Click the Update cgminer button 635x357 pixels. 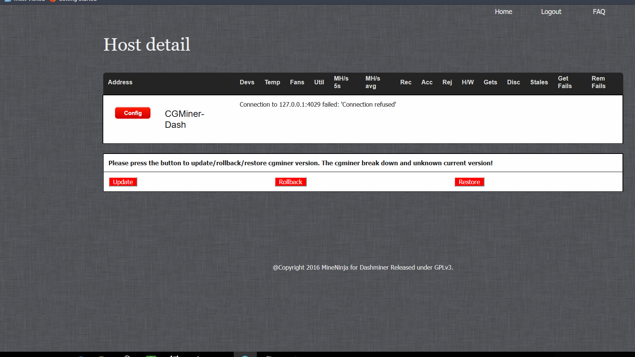pyautogui.click(x=123, y=182)
